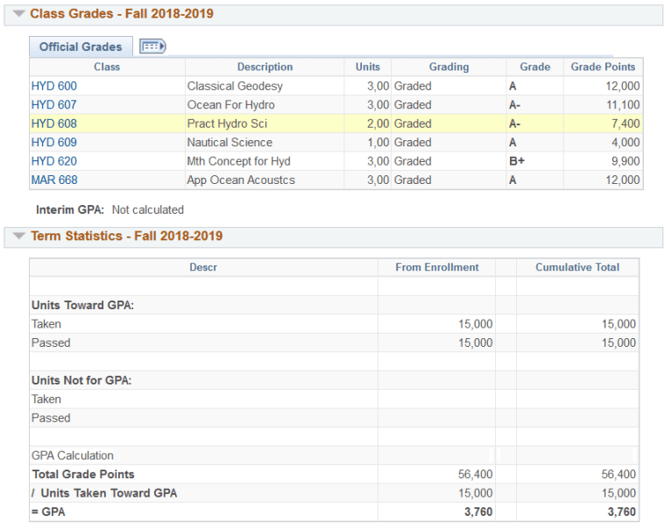Collapse the Term Statistics section triangle
672x530 pixels.
point(18,237)
